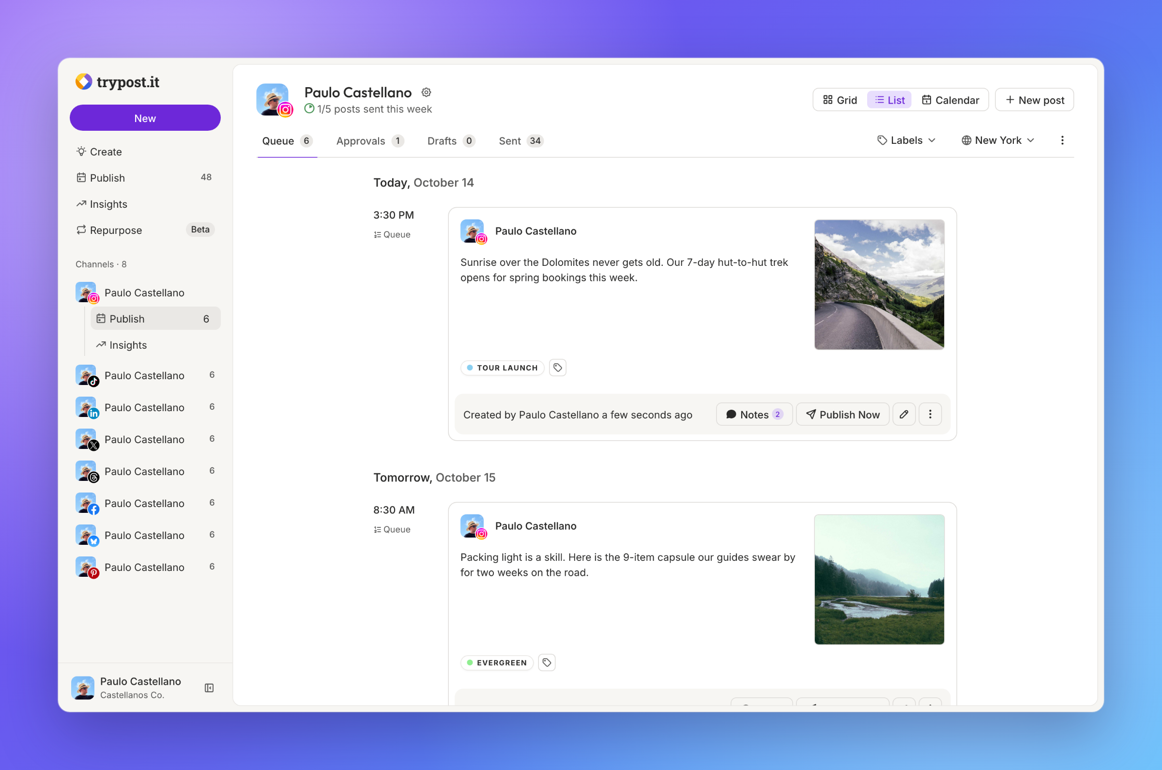
Task: Collapse the Instagram Paulo Castellano channel in sidebar
Action: [145, 293]
